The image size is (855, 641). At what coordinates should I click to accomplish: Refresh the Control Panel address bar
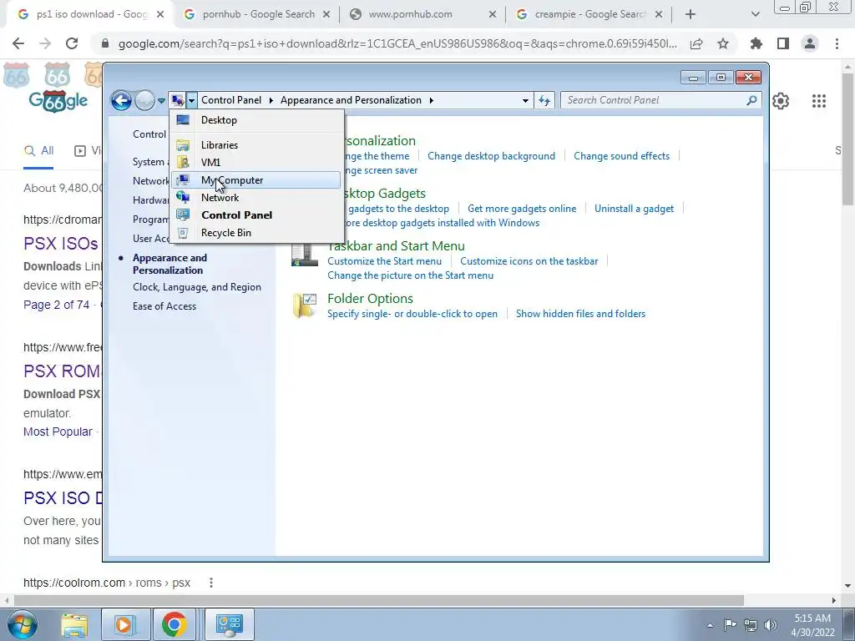pos(544,100)
